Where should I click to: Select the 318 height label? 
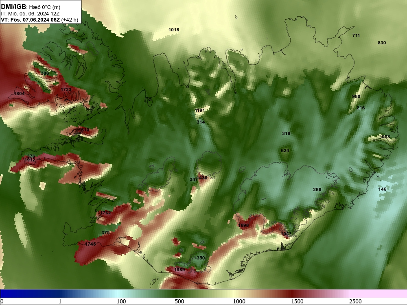[286, 133]
